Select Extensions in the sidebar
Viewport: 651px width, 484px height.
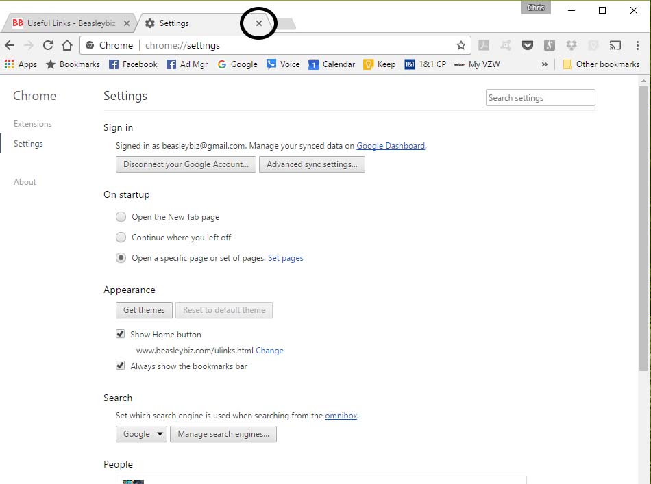click(x=32, y=124)
